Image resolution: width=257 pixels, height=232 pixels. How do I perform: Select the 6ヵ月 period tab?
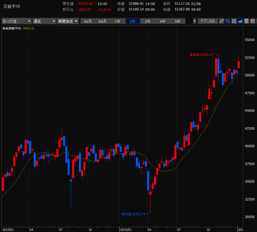102,21
